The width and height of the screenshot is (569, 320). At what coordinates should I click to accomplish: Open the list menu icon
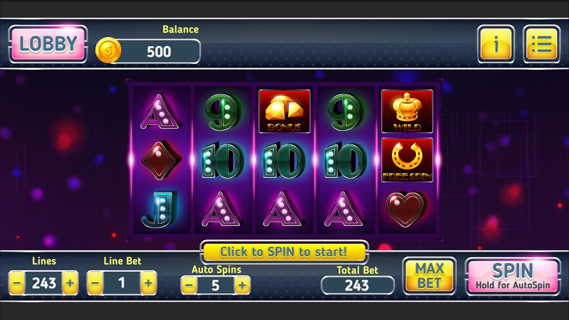[x=541, y=44]
